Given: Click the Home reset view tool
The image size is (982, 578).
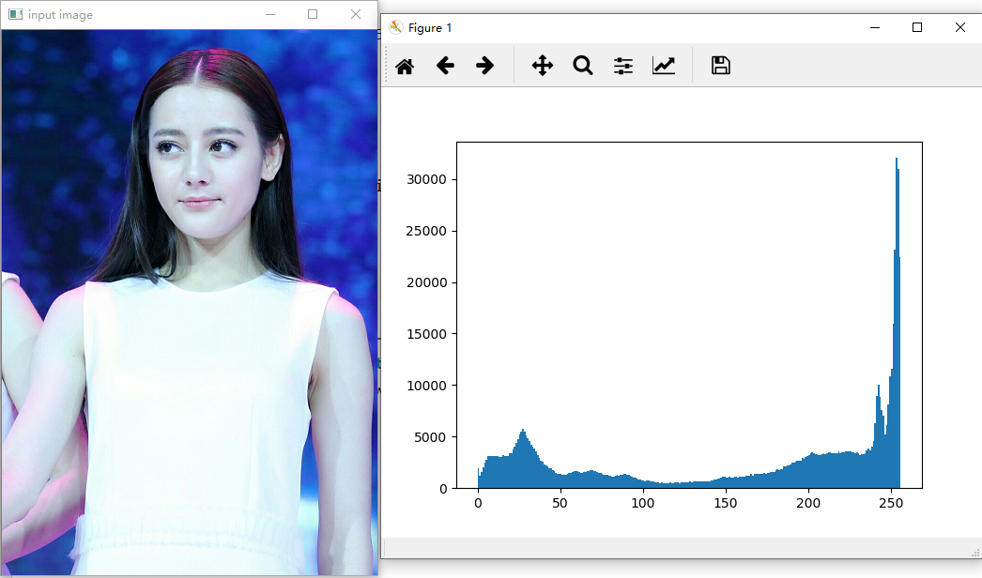Looking at the screenshot, I should [404, 66].
